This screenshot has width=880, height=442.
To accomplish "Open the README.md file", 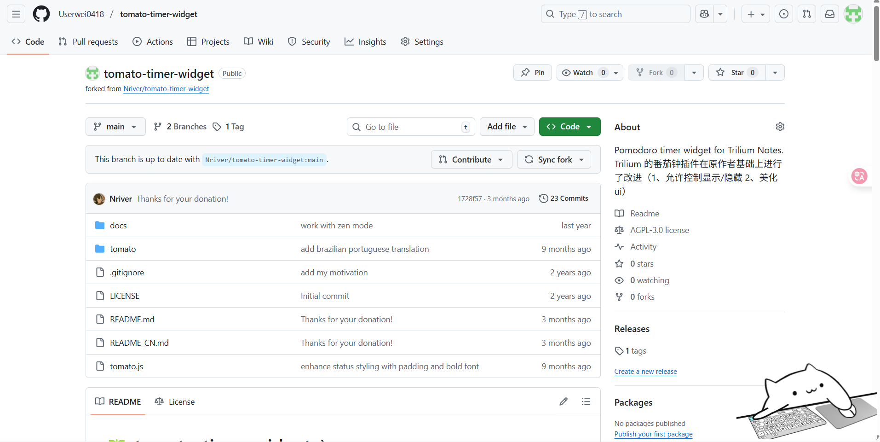I will coord(132,319).
